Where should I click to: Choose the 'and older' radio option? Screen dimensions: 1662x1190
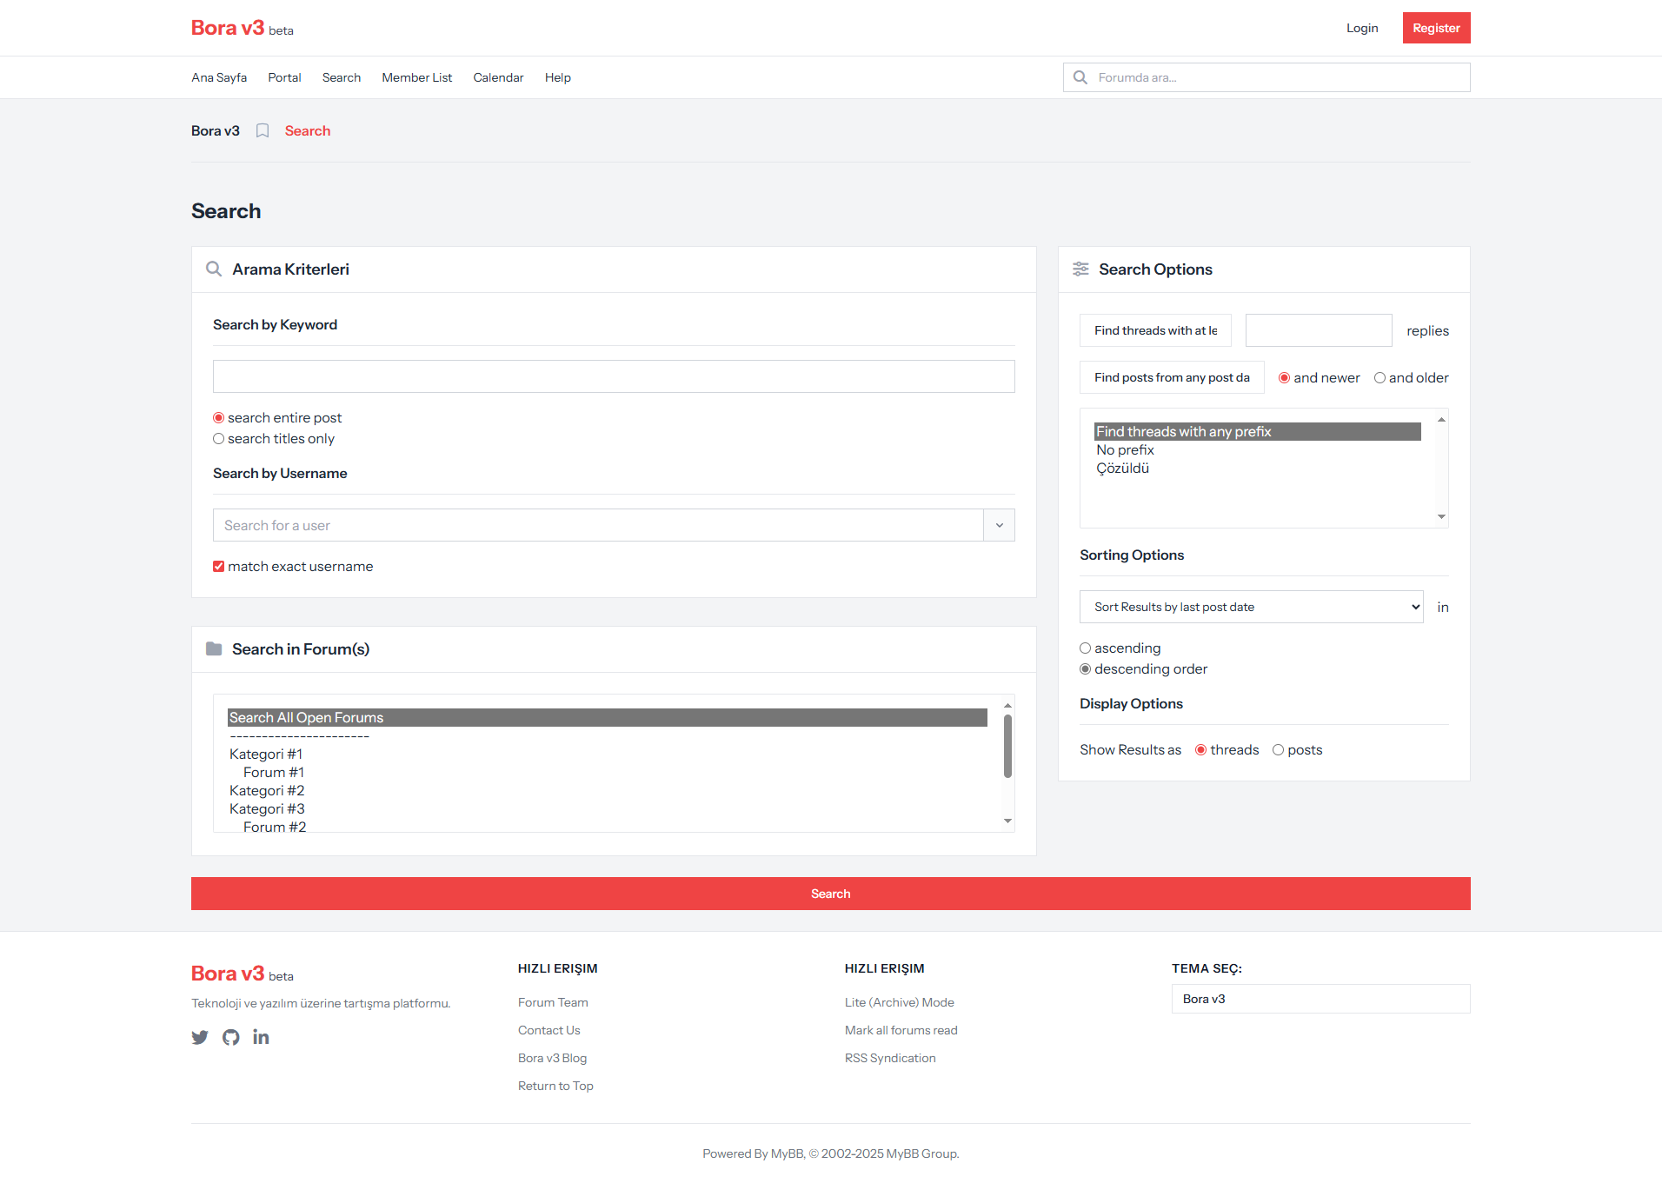click(1379, 378)
